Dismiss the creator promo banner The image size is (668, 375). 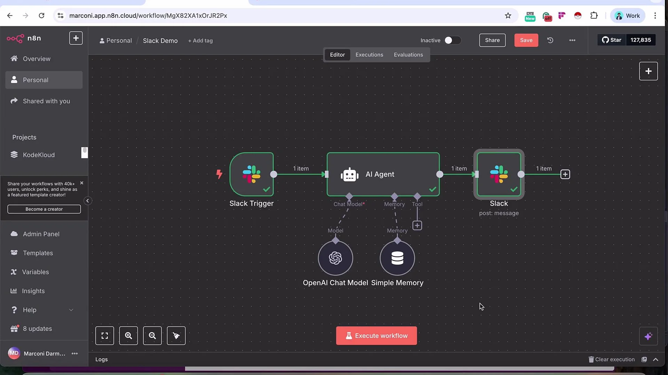tap(82, 183)
